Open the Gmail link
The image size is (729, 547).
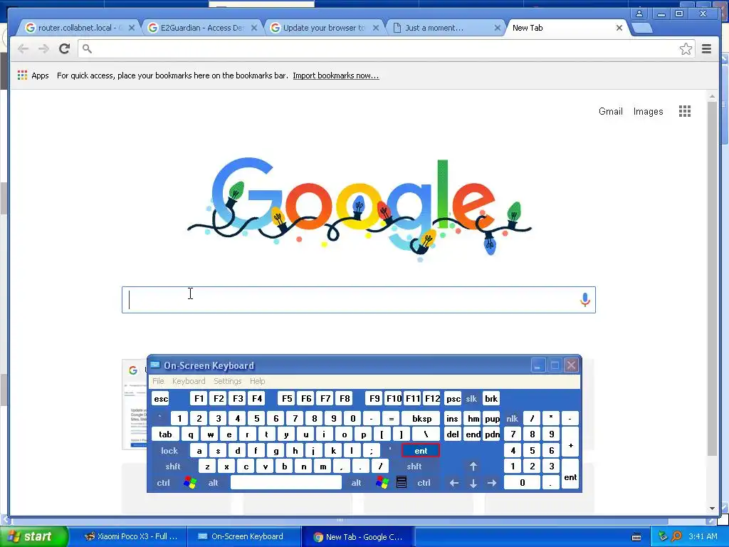(610, 111)
